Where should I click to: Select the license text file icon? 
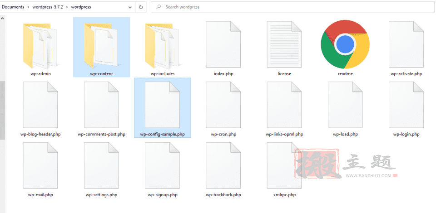284,44
